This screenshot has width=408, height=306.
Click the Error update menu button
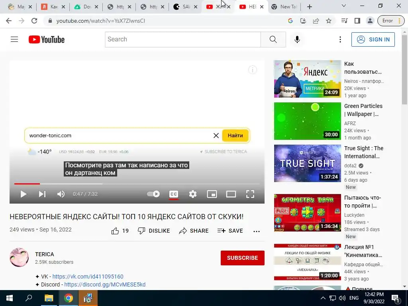[391, 21]
